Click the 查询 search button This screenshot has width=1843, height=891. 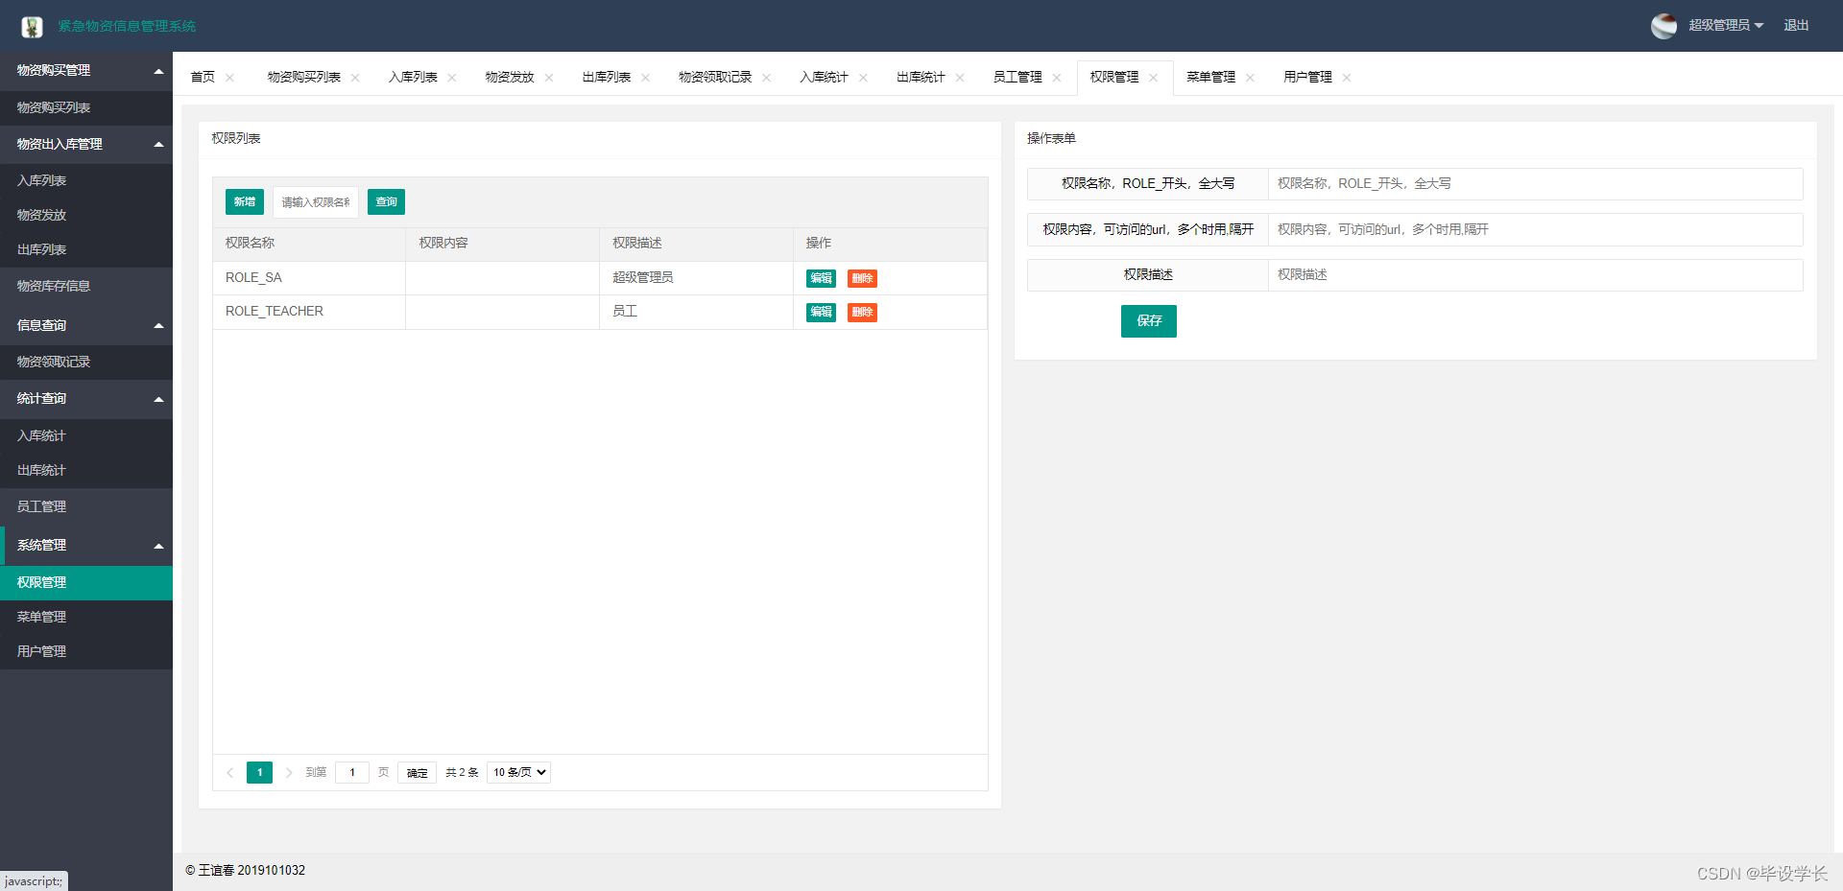point(386,201)
